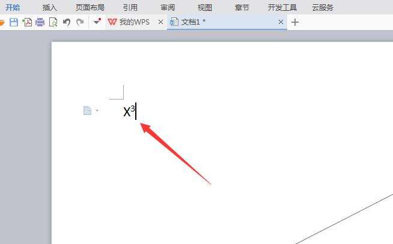Image resolution: width=393 pixels, height=244 pixels.
Task: Expand the quick access toolbar customization arrow
Action: point(97,22)
